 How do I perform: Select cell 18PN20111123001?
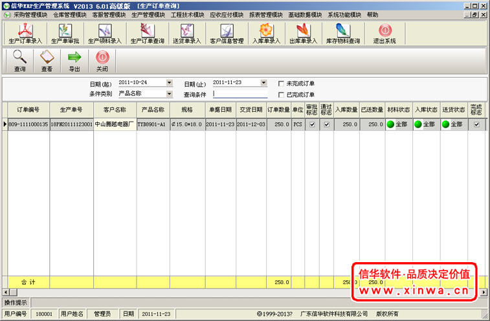72,124
